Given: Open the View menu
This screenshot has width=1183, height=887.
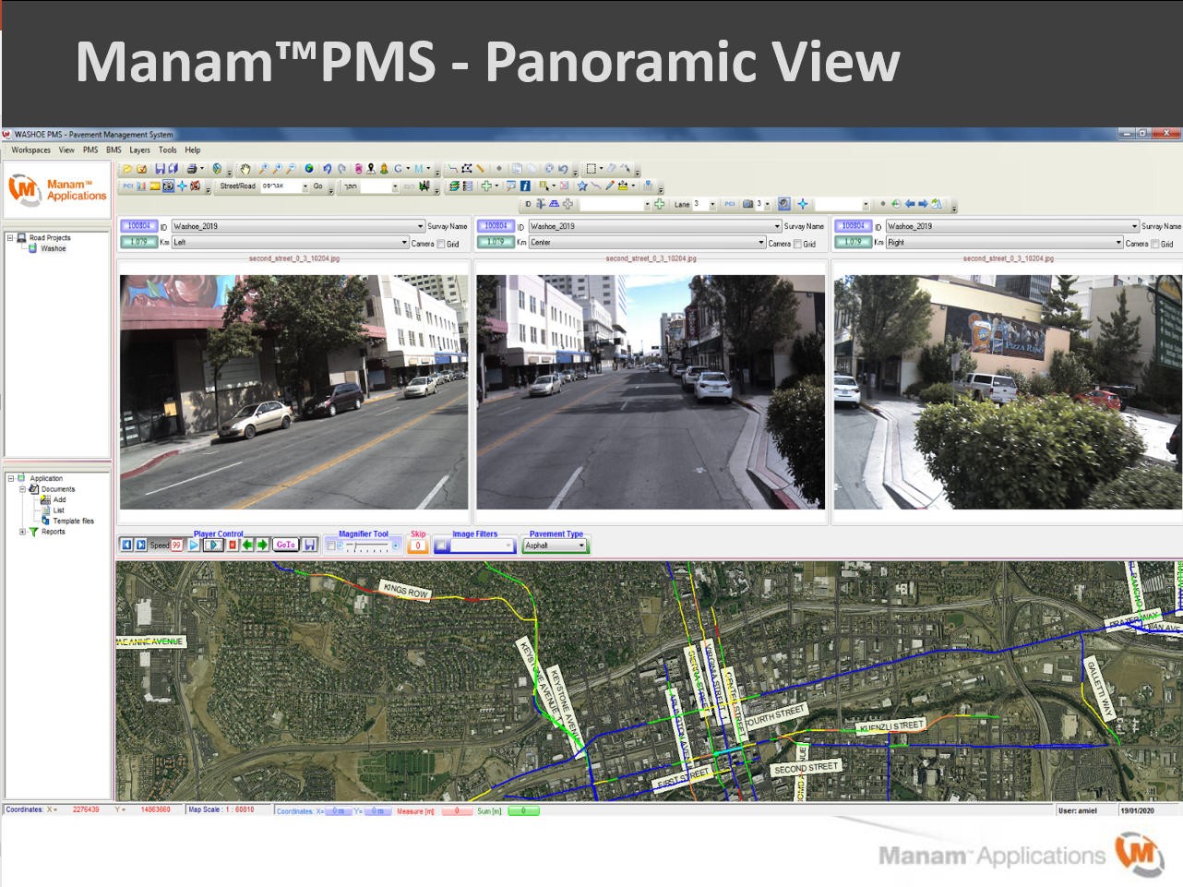Looking at the screenshot, I should pos(66,150).
